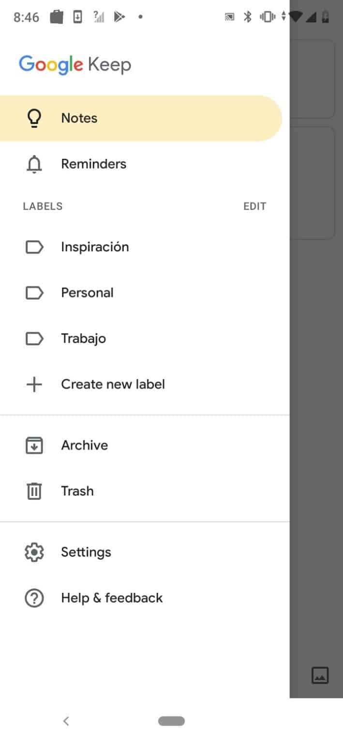Open the Trabajo label
This screenshot has width=343, height=744.
(83, 338)
